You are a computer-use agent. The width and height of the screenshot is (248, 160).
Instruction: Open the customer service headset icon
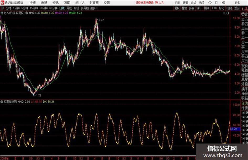(210, 3)
